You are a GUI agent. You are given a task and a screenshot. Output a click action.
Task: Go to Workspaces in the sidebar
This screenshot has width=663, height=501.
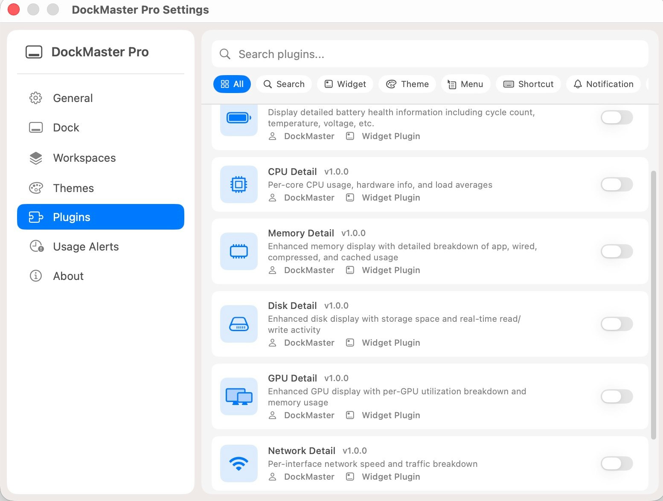click(x=100, y=158)
